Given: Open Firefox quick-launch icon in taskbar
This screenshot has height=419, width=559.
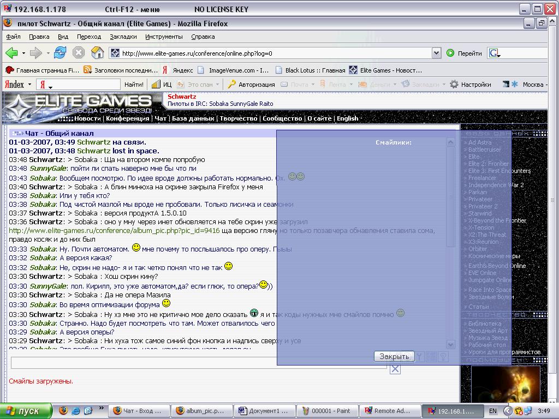Looking at the screenshot, I should pos(63,411).
